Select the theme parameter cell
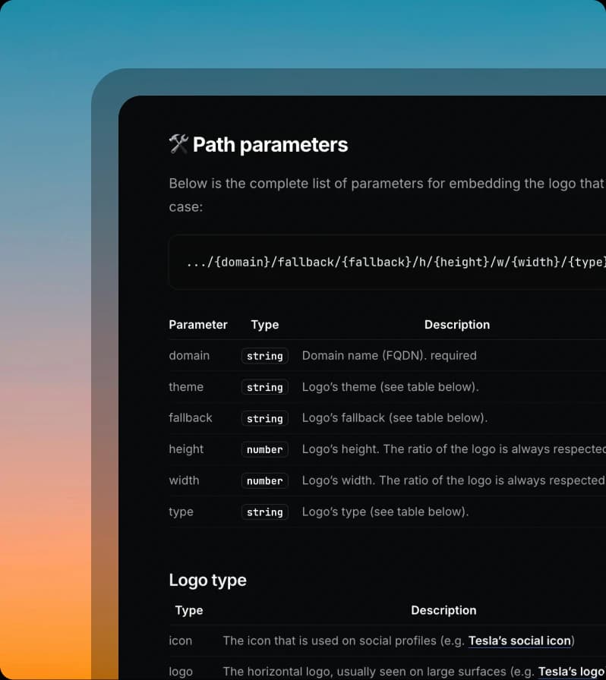606x680 pixels. coord(186,387)
